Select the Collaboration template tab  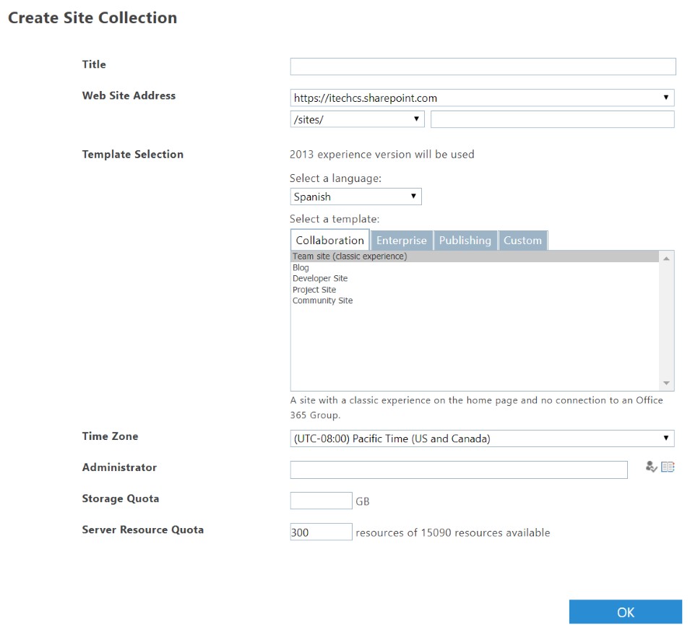pos(330,240)
